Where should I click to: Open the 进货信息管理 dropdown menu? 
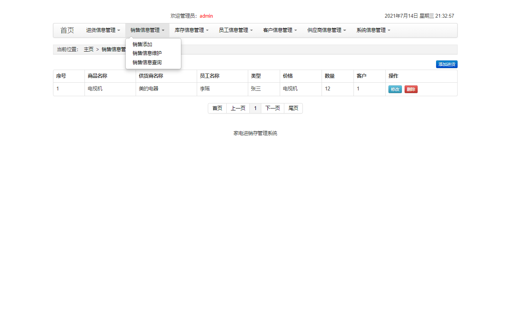point(102,30)
